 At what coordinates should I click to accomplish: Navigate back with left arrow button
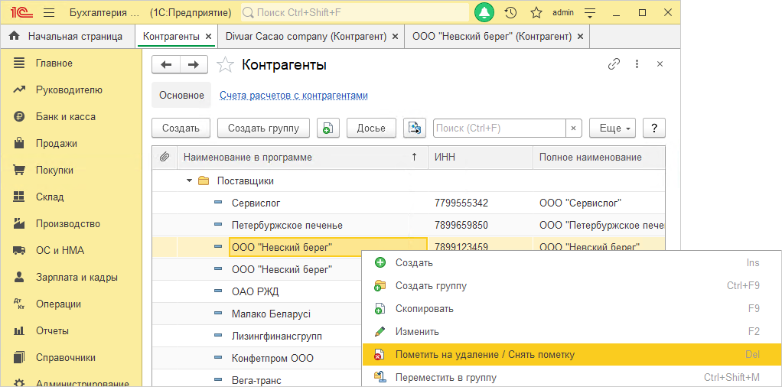(x=166, y=65)
